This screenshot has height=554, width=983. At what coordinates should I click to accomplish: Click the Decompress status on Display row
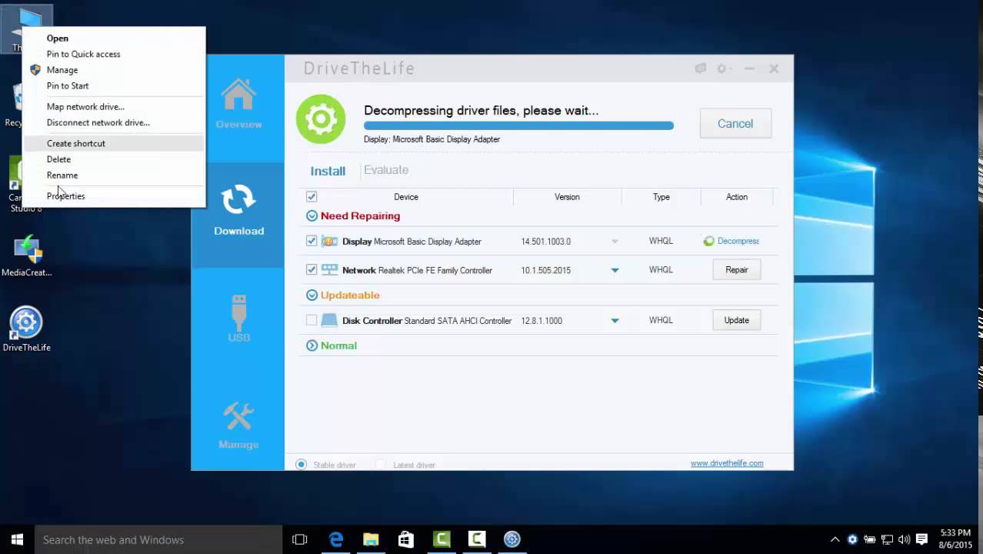[x=731, y=241]
